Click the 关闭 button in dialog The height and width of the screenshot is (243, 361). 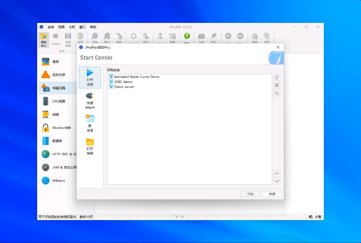[272, 194]
